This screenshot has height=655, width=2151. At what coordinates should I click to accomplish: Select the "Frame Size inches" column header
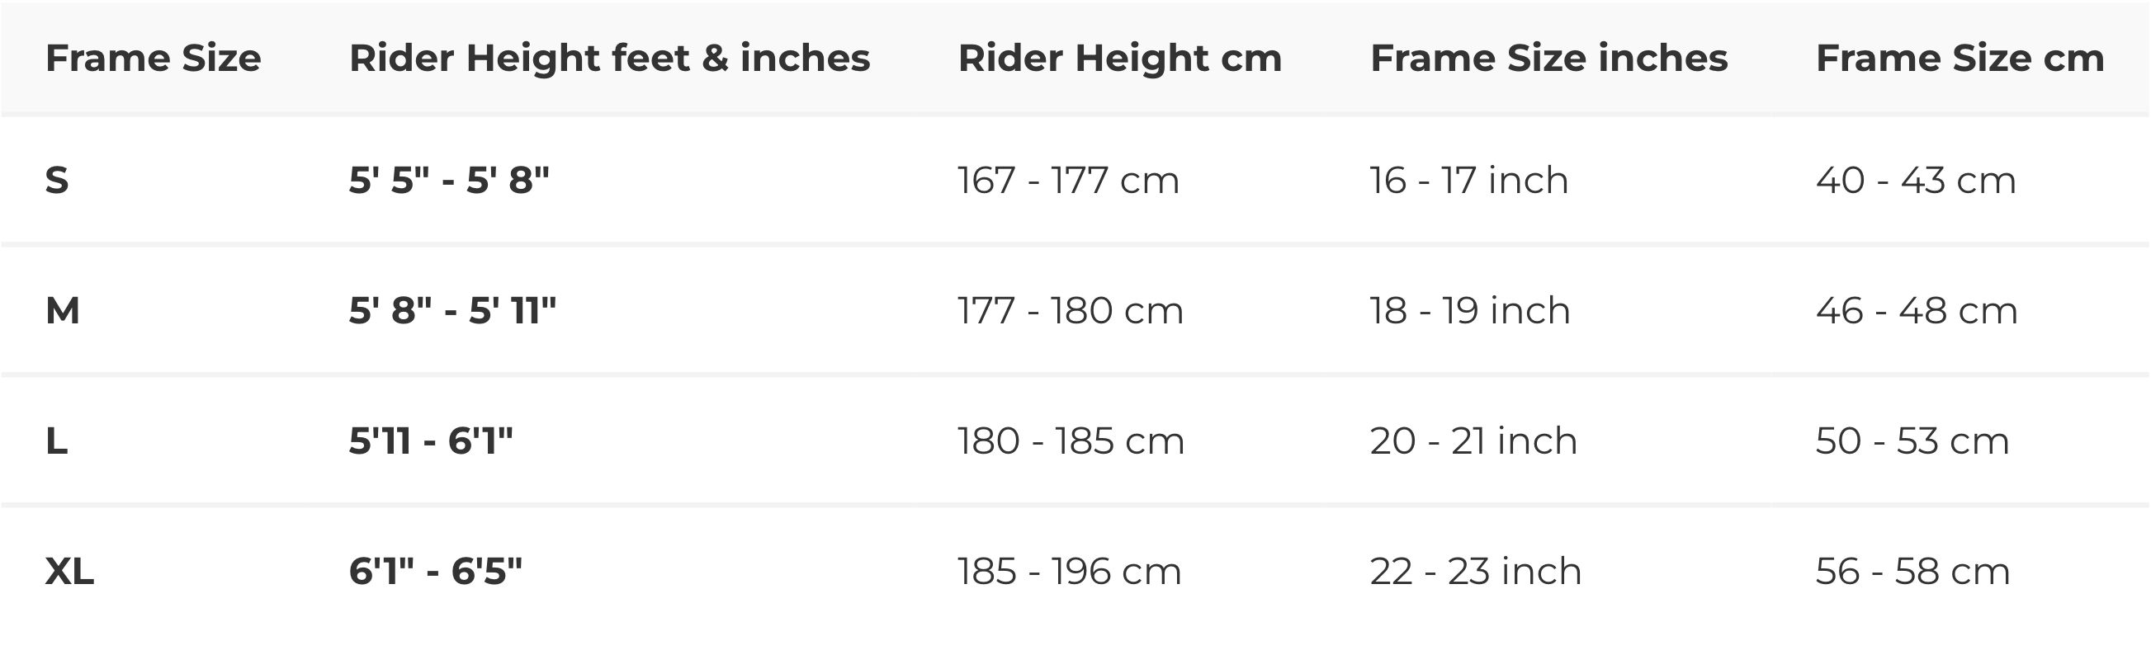[x=1549, y=59]
